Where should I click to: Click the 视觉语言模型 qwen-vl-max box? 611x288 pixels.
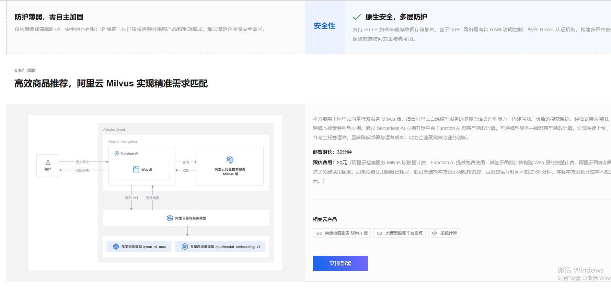139,247
